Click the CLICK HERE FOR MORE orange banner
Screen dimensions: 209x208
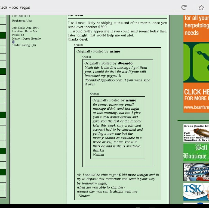196,95
